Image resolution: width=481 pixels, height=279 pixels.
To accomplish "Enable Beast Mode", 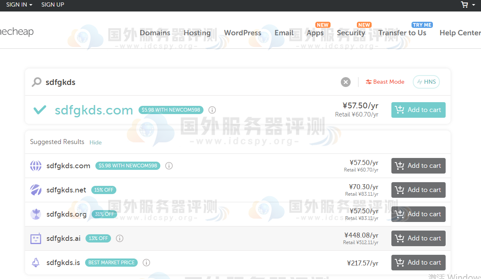I will [x=385, y=82].
